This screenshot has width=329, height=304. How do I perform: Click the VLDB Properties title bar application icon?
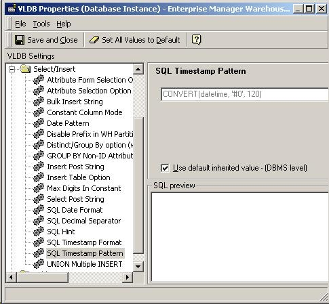tap(12, 9)
